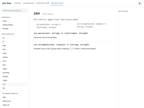144x108 pixels.
Task: Open the strings_ext library module
Action: tap(15, 101)
